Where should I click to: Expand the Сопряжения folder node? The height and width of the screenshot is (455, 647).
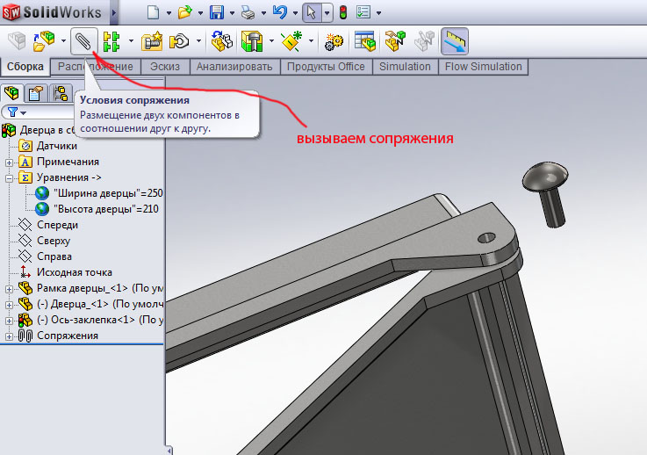[x=10, y=336]
